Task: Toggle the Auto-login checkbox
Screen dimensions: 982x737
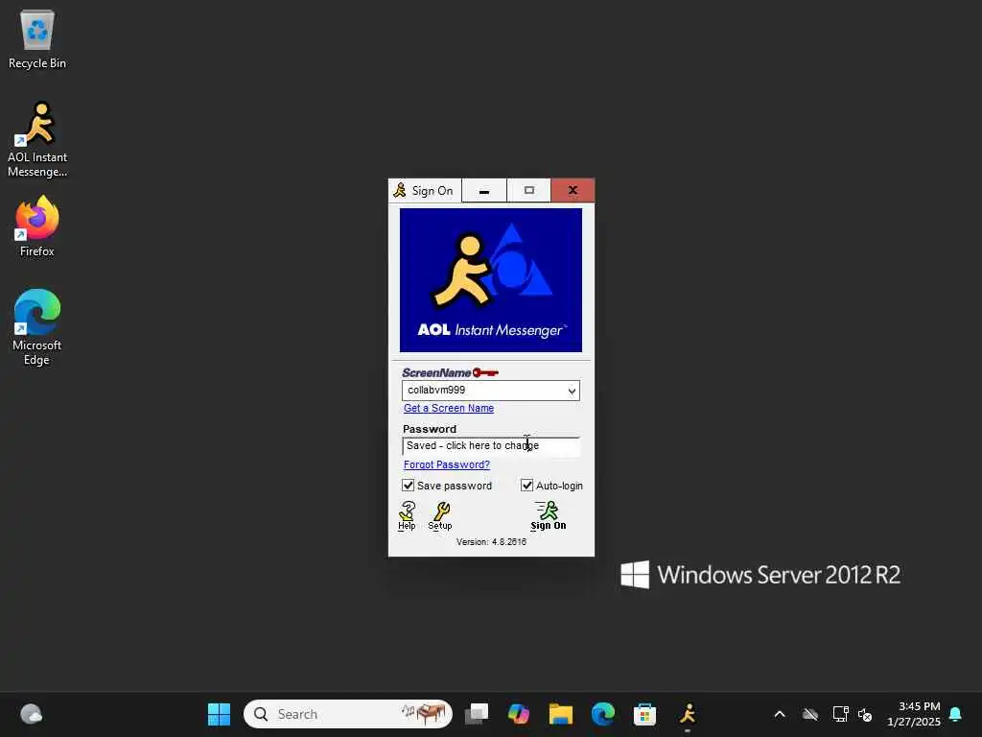Action: point(527,486)
